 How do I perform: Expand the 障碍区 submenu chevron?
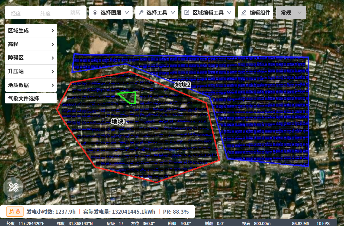point(53,58)
